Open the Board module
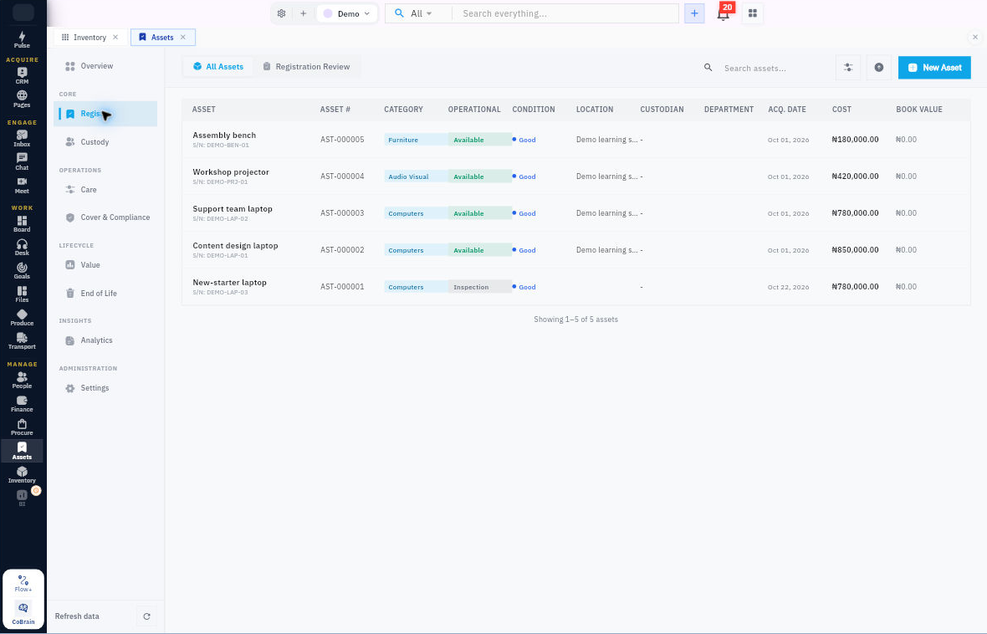The width and height of the screenshot is (987, 634). [22, 223]
